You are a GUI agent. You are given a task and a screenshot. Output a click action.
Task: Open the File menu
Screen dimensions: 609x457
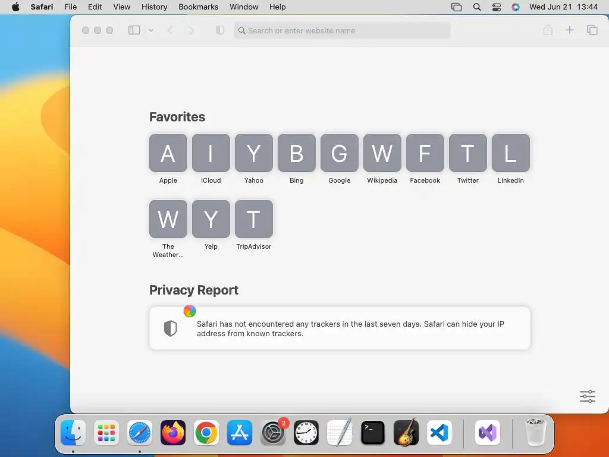[x=70, y=7]
